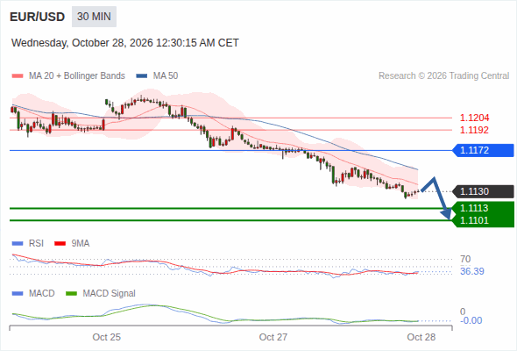Click the current price tag 1.1130
Viewport: 517px width, 351px height.
pos(484,191)
